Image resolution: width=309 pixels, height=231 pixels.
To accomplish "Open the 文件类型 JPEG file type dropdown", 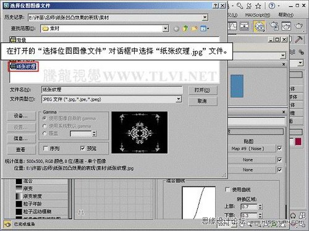I will click(179, 99).
